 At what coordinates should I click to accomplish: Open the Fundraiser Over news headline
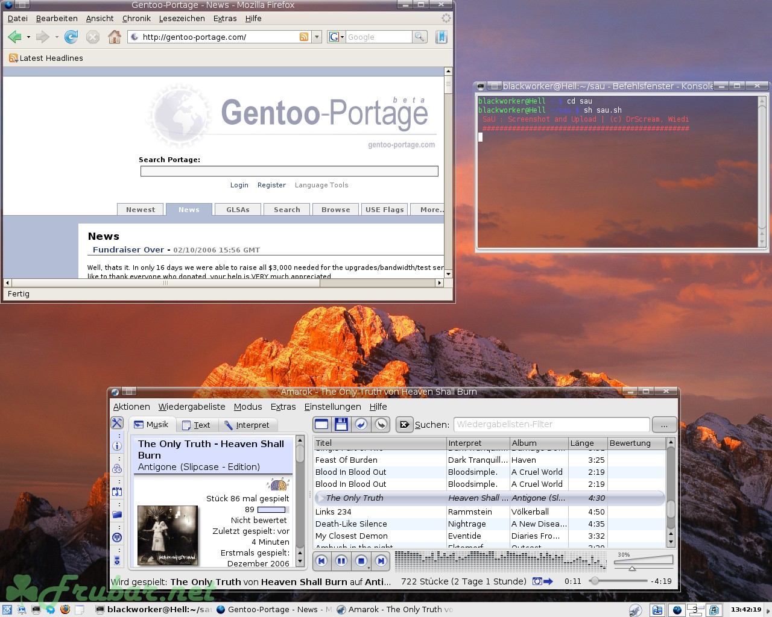pyautogui.click(x=128, y=249)
